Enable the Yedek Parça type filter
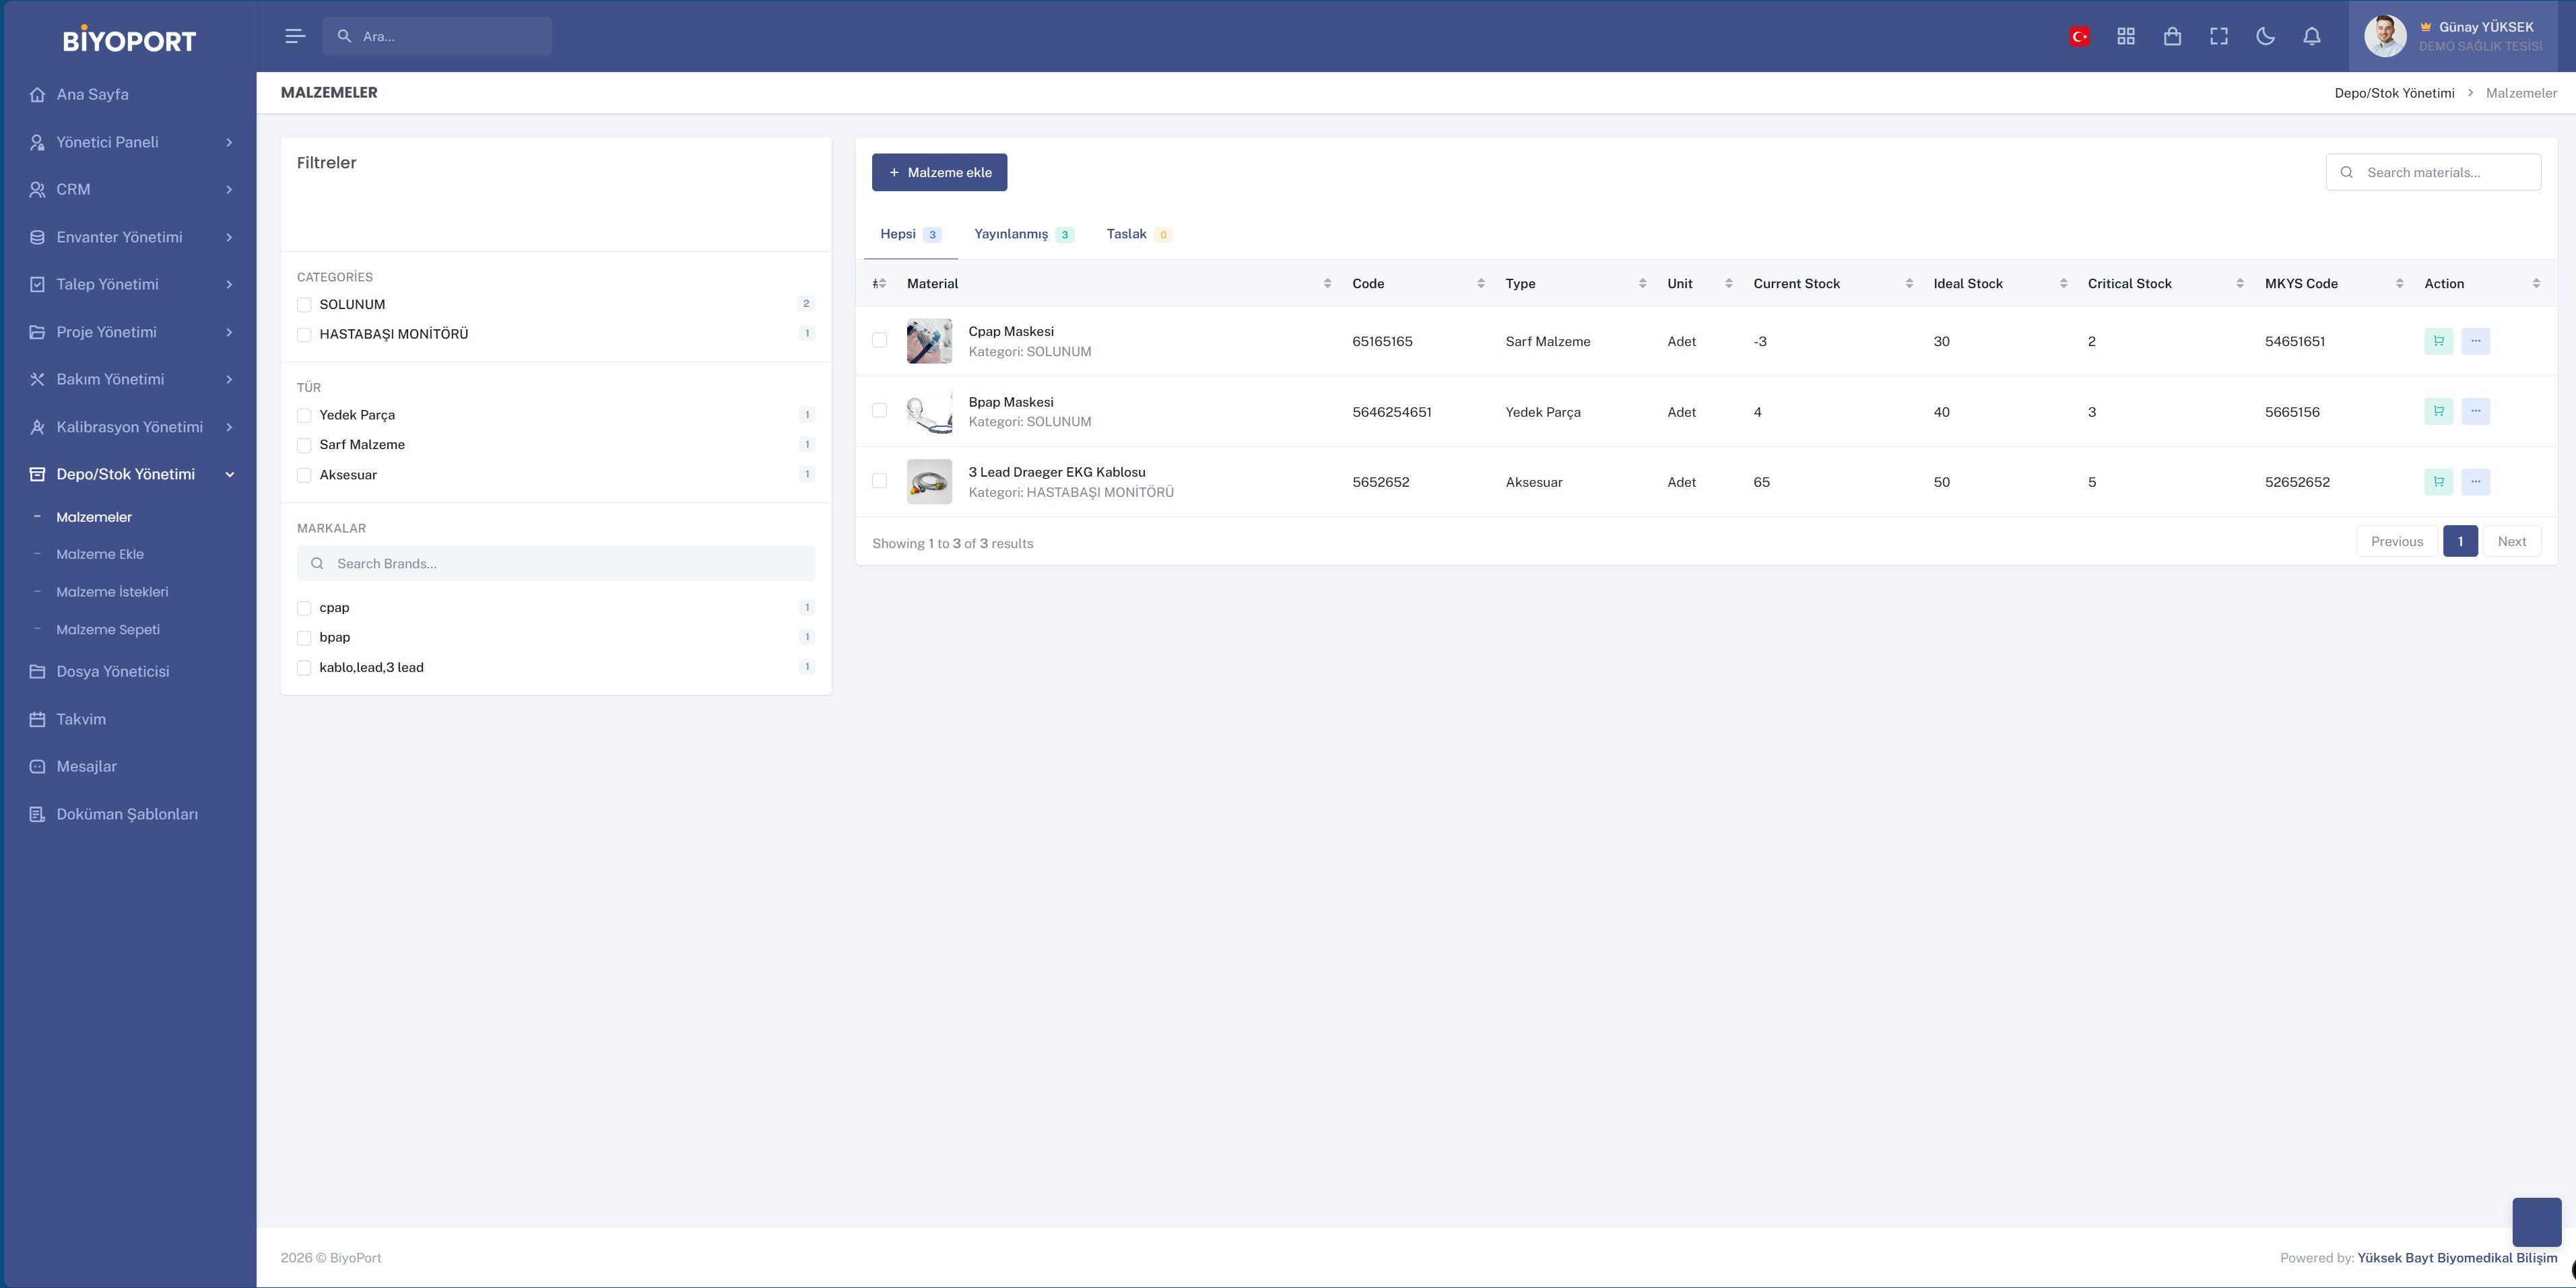Image resolution: width=2576 pixels, height=1288 pixels. (x=304, y=415)
